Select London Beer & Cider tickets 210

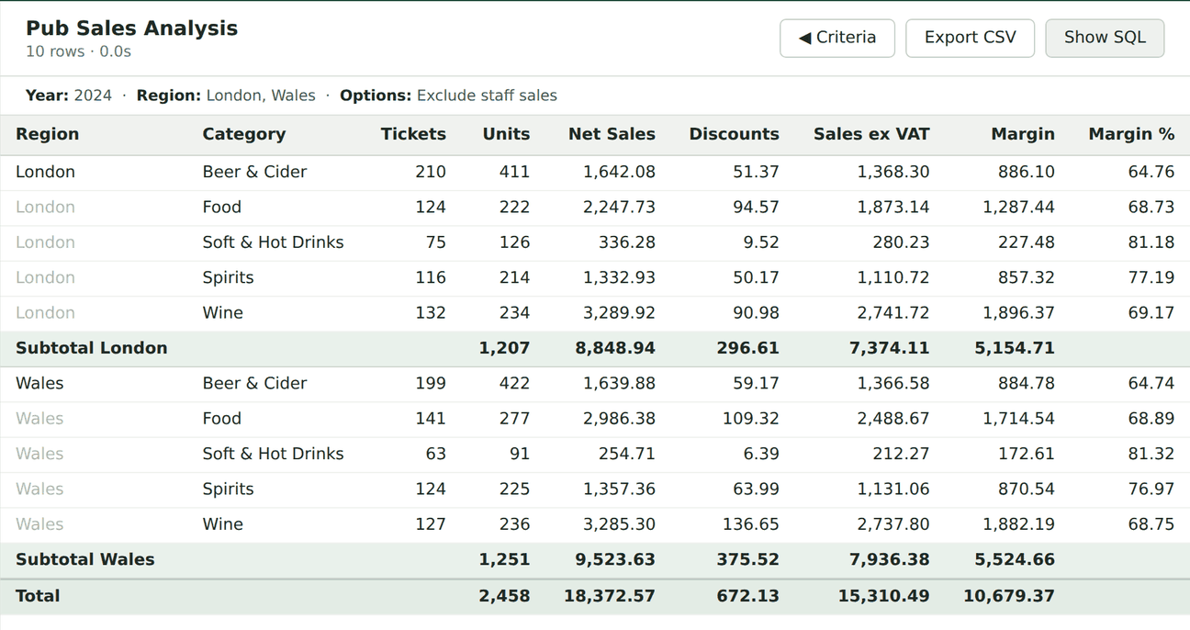pyautogui.click(x=430, y=172)
